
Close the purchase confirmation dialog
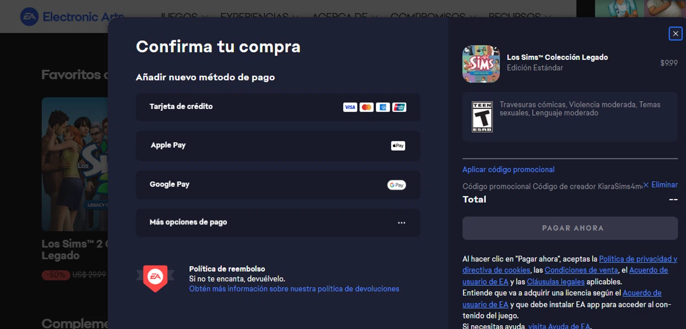675,33
